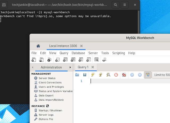
Task: Execute the query with the lightning bolt icon
Action: [x=93, y=75]
